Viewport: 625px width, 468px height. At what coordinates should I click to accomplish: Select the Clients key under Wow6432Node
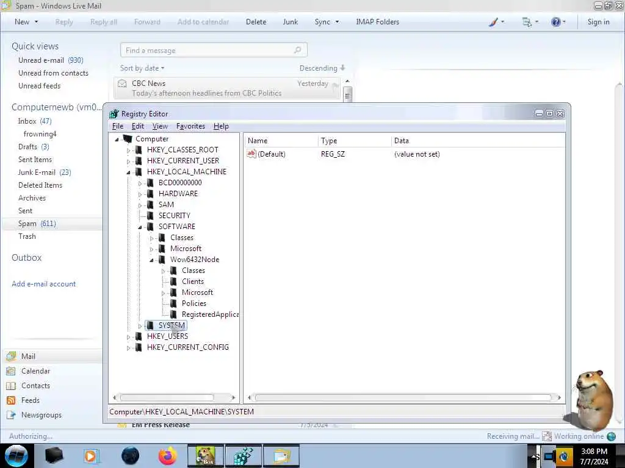pos(193,282)
